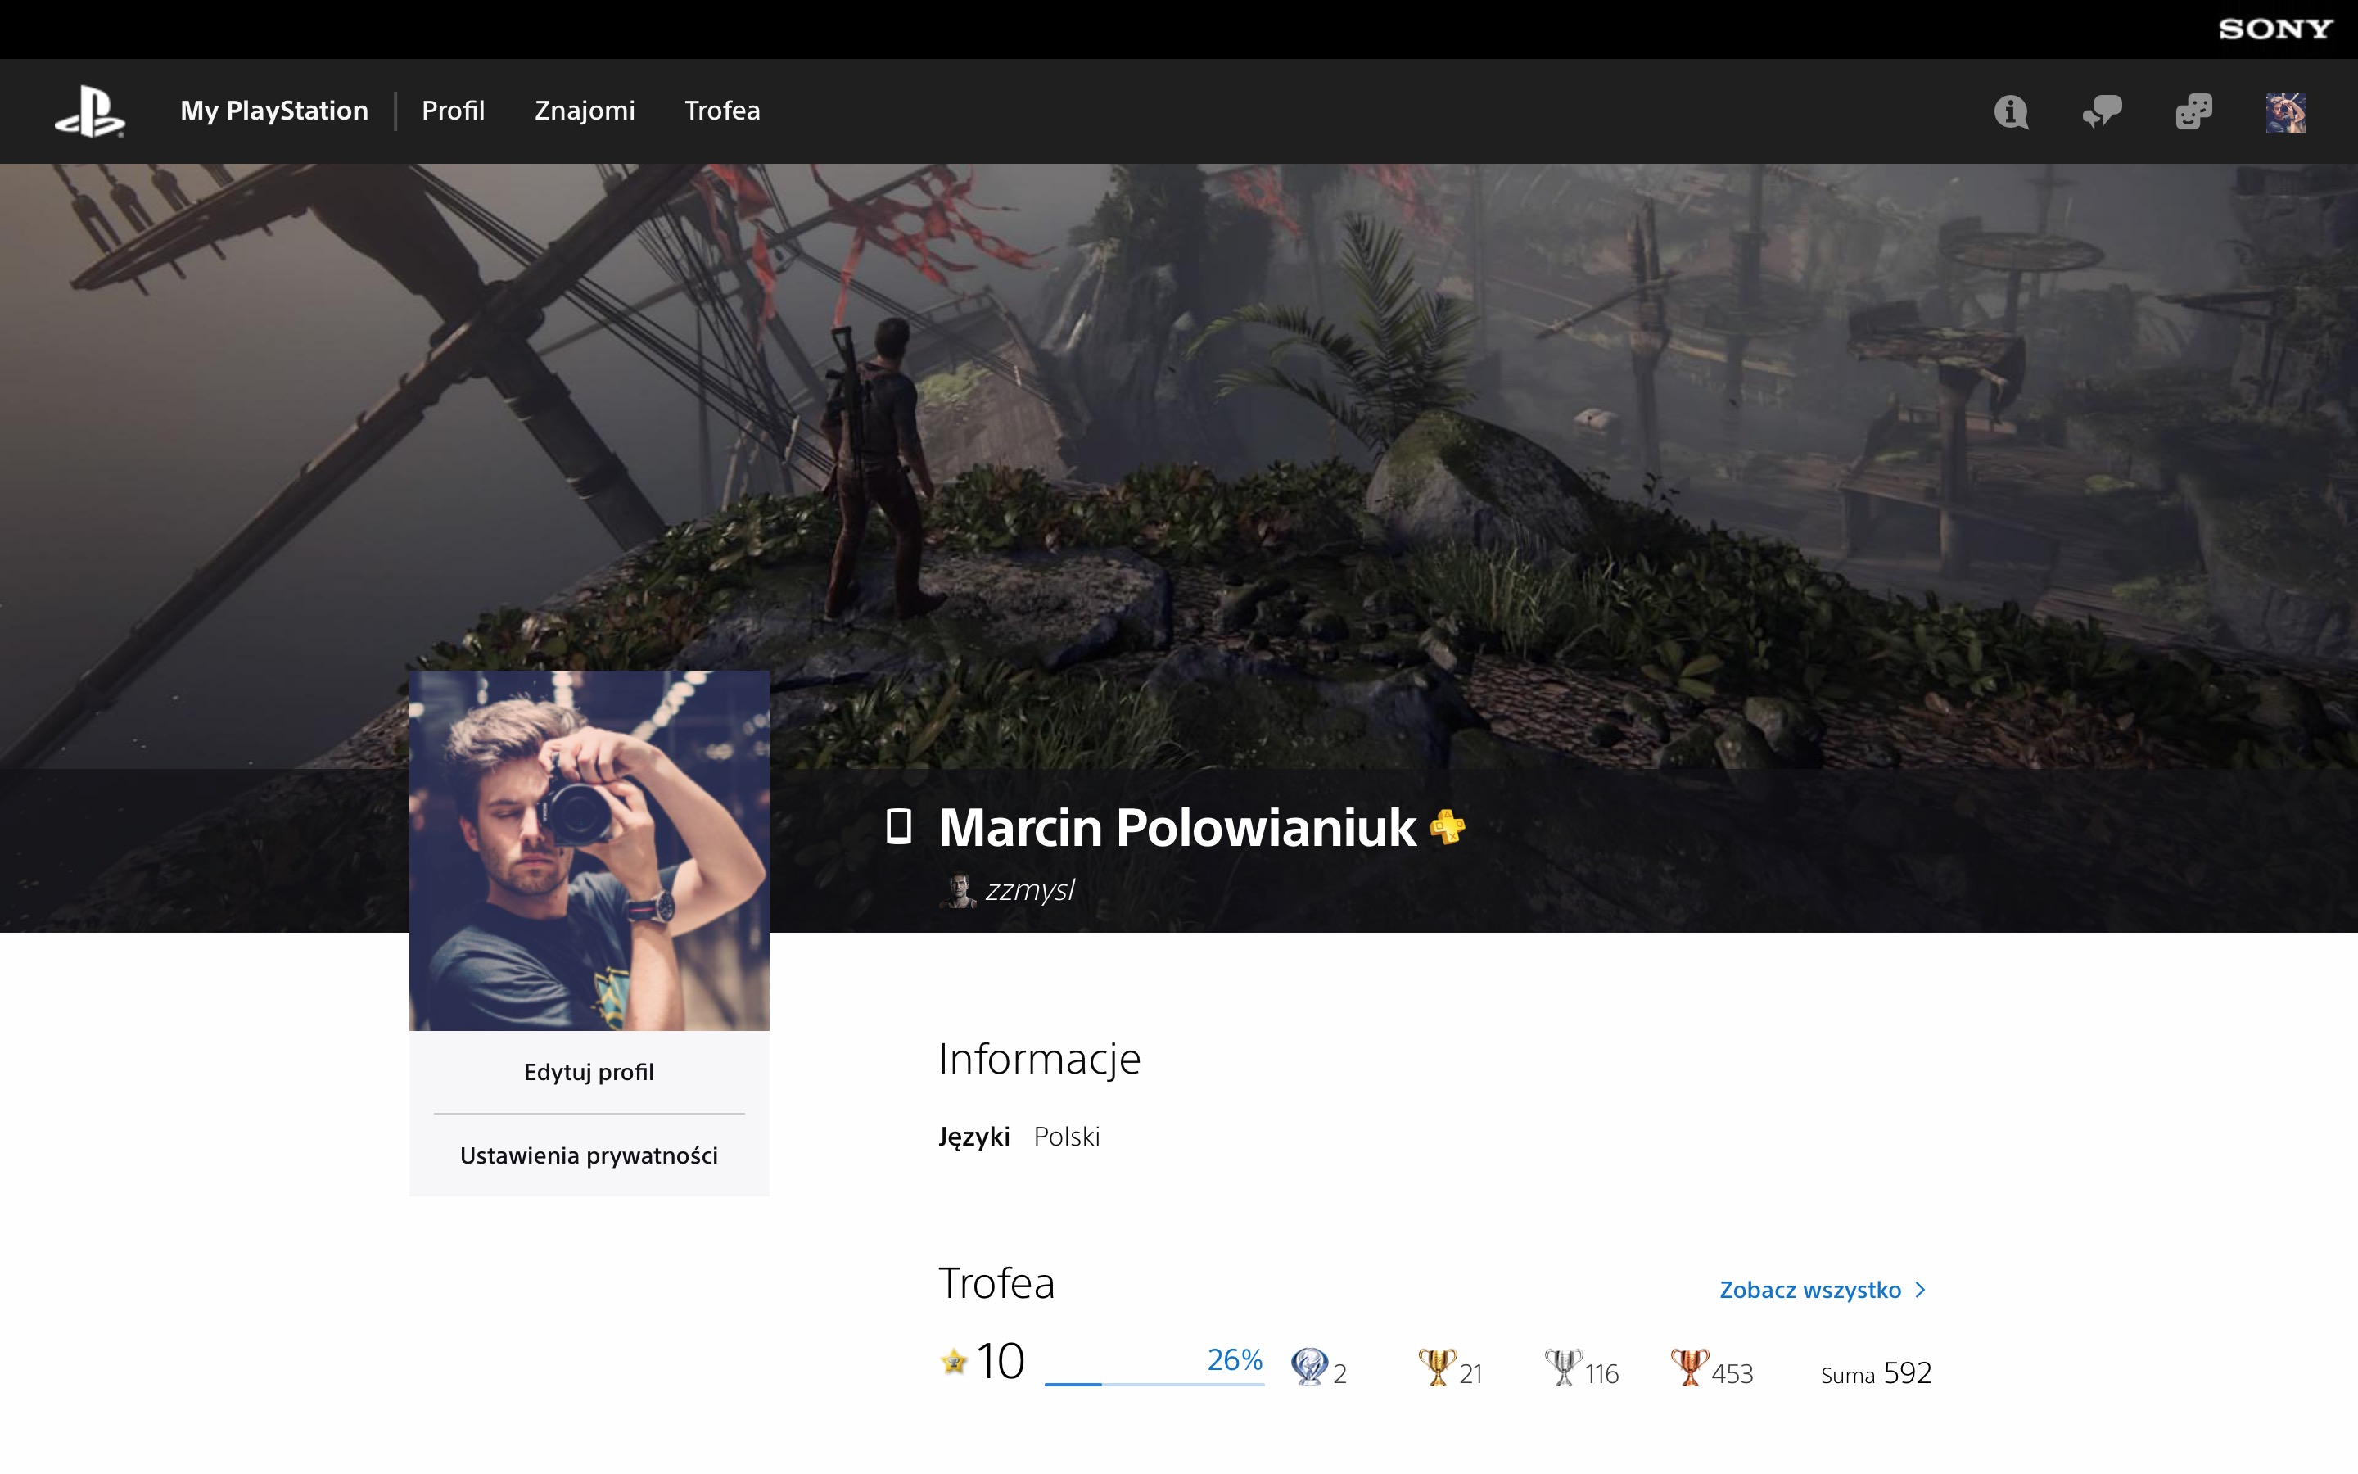Open the large profile photo
Image resolution: width=2358 pixels, height=1474 pixels.
click(589, 850)
